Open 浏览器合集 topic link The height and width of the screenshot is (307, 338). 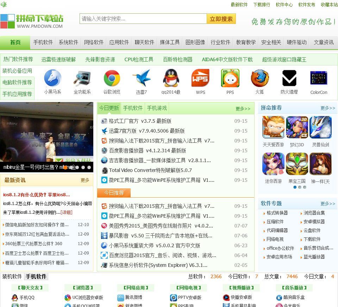point(314,213)
